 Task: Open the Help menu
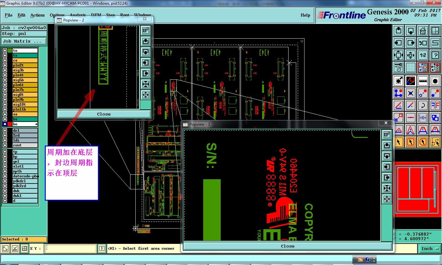pyautogui.click(x=305, y=15)
